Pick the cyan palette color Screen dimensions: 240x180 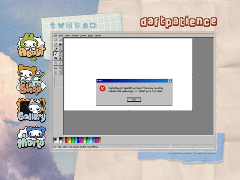[x=75, y=142]
